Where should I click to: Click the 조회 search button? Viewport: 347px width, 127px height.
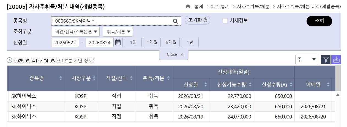coord(319,21)
